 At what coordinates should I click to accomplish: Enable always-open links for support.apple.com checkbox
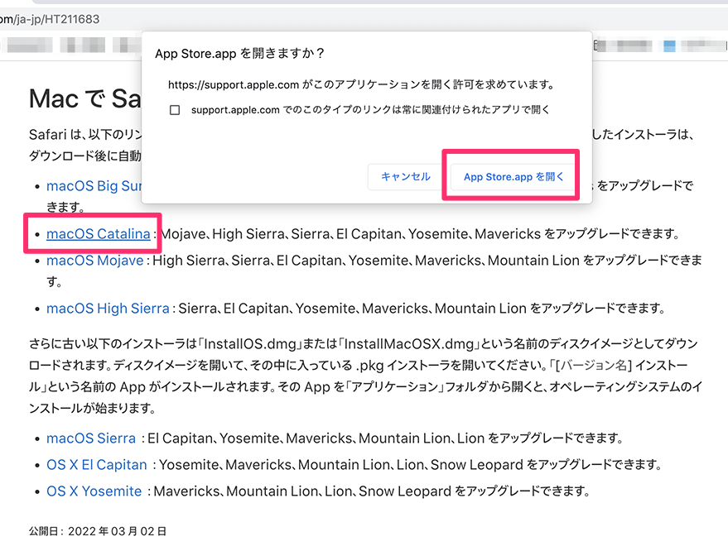coord(175,110)
